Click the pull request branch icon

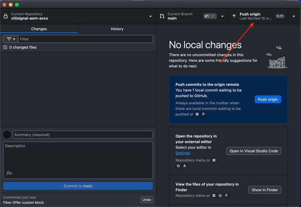(x=162, y=16)
